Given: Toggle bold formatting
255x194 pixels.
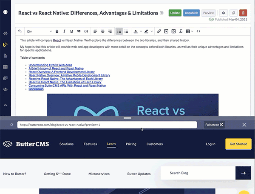Looking at the screenshot, I should [57, 31].
